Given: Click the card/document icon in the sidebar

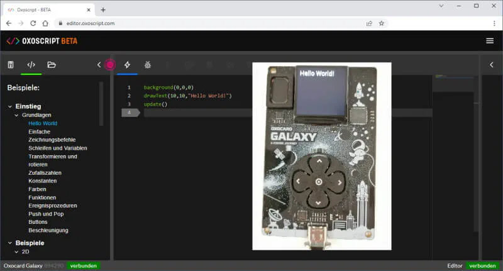Looking at the screenshot, I should tap(11, 64).
